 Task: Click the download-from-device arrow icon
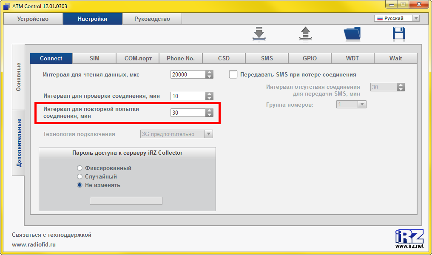pyautogui.click(x=259, y=34)
